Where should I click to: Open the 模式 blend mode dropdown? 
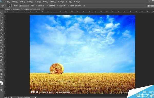click(24, 6)
